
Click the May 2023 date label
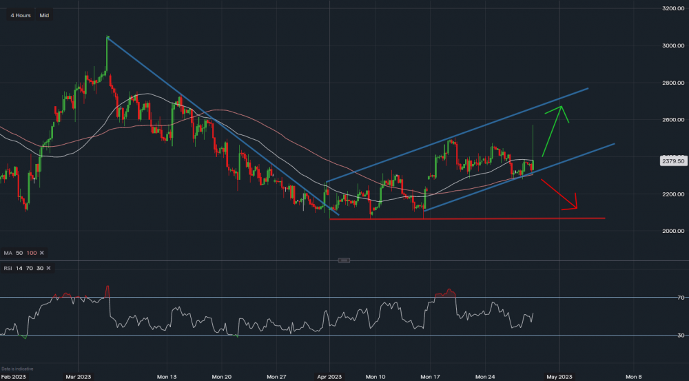point(559,377)
